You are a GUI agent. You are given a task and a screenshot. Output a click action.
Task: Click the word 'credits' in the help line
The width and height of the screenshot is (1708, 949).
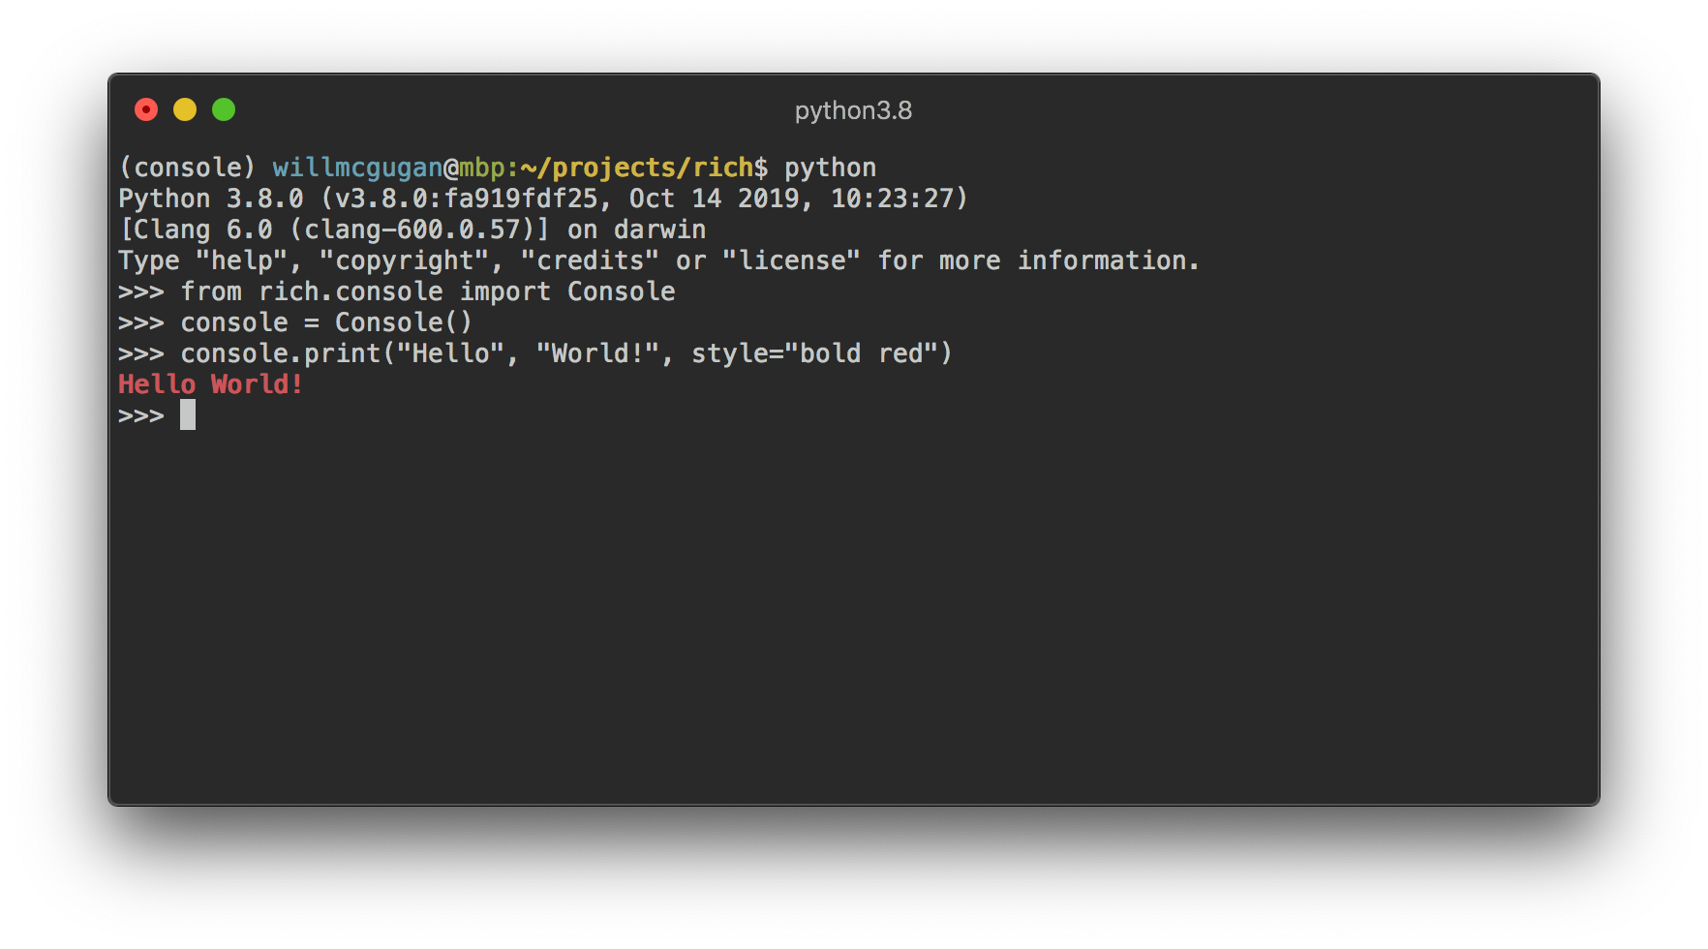tap(591, 260)
